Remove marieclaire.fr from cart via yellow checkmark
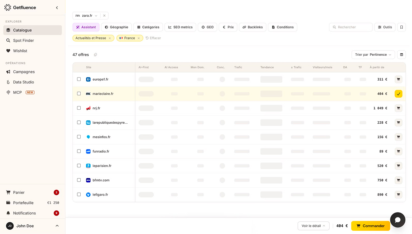Screen dimensions: 412x234 click(x=398, y=94)
